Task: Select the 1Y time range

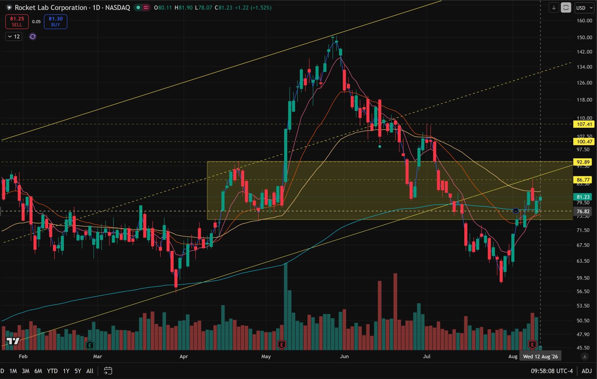Action: 66,371
